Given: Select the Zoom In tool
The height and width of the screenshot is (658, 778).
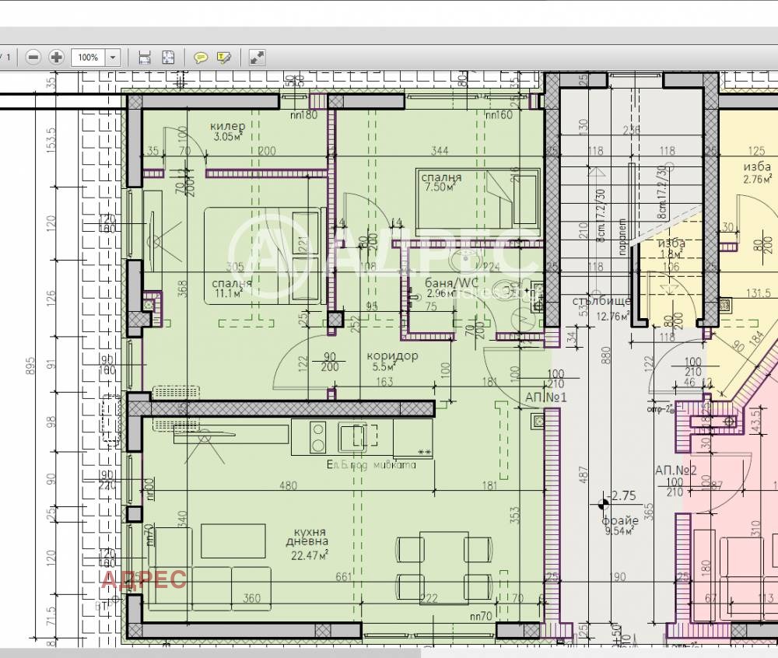Looking at the screenshot, I should [54, 57].
